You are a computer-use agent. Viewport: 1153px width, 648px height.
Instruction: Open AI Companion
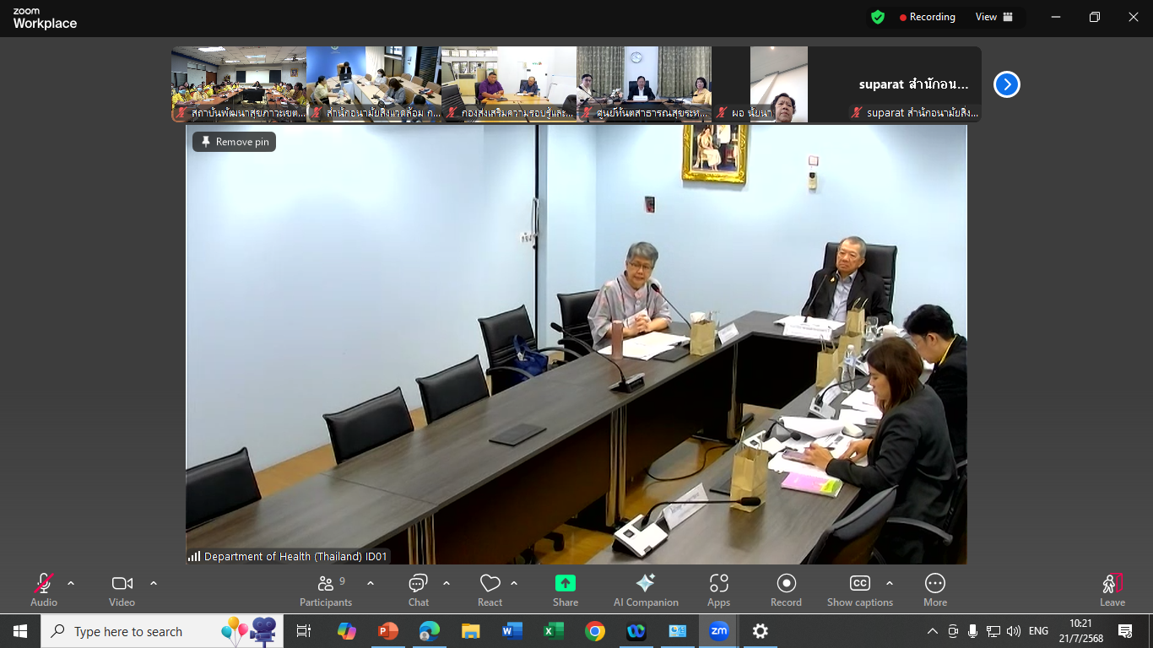tap(646, 590)
